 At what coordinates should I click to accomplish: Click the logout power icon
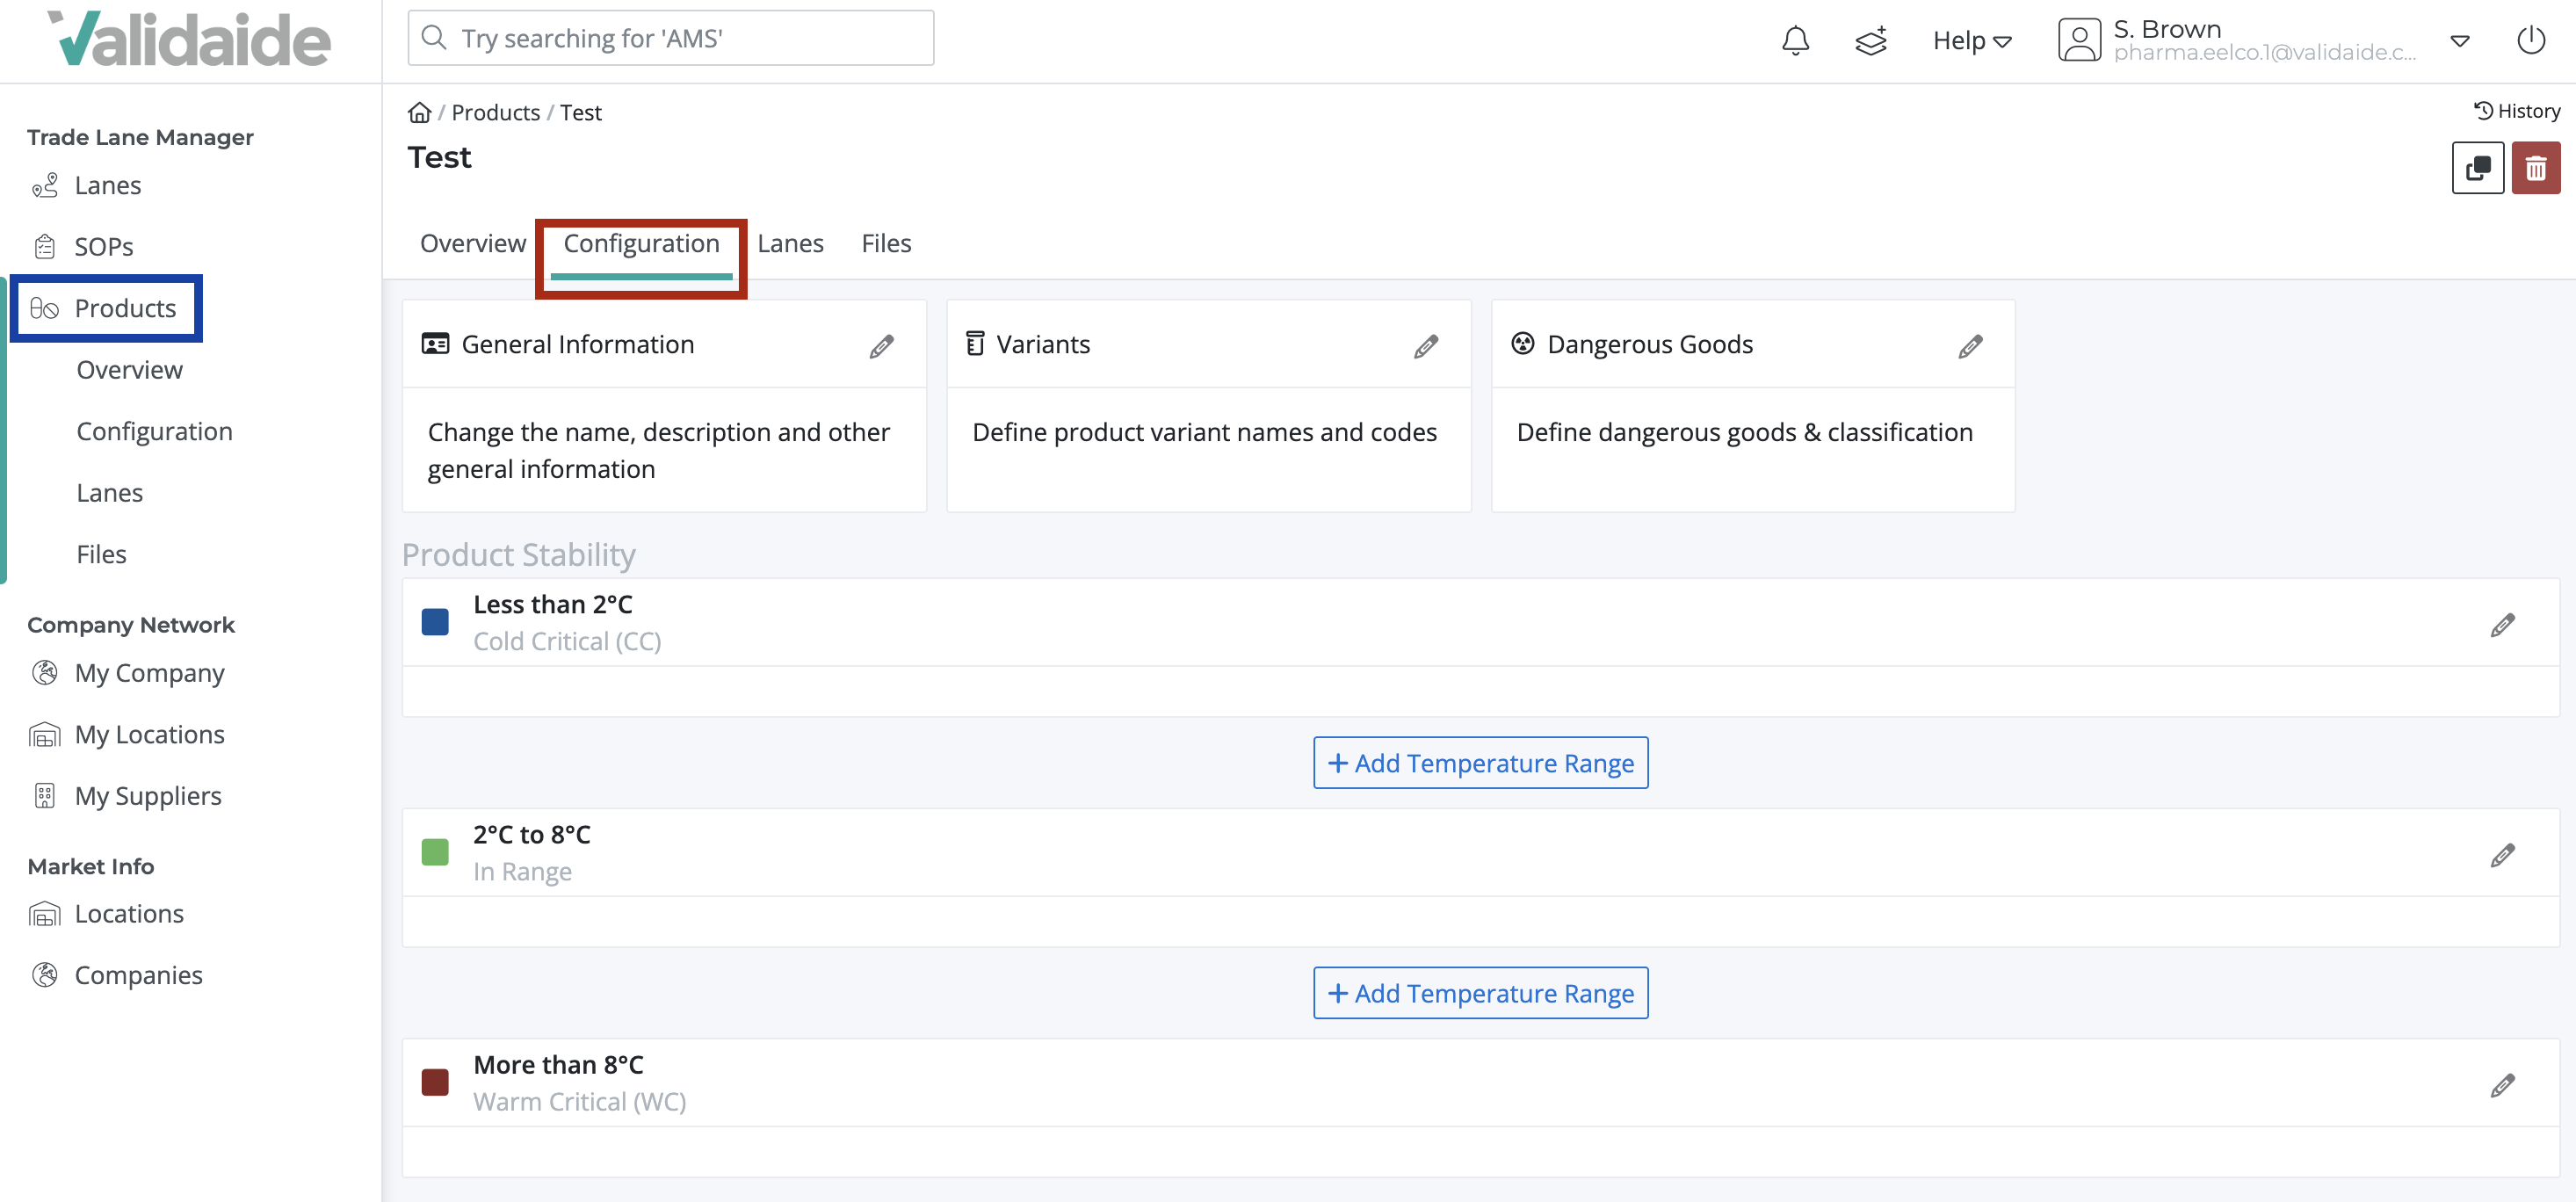(x=2531, y=40)
